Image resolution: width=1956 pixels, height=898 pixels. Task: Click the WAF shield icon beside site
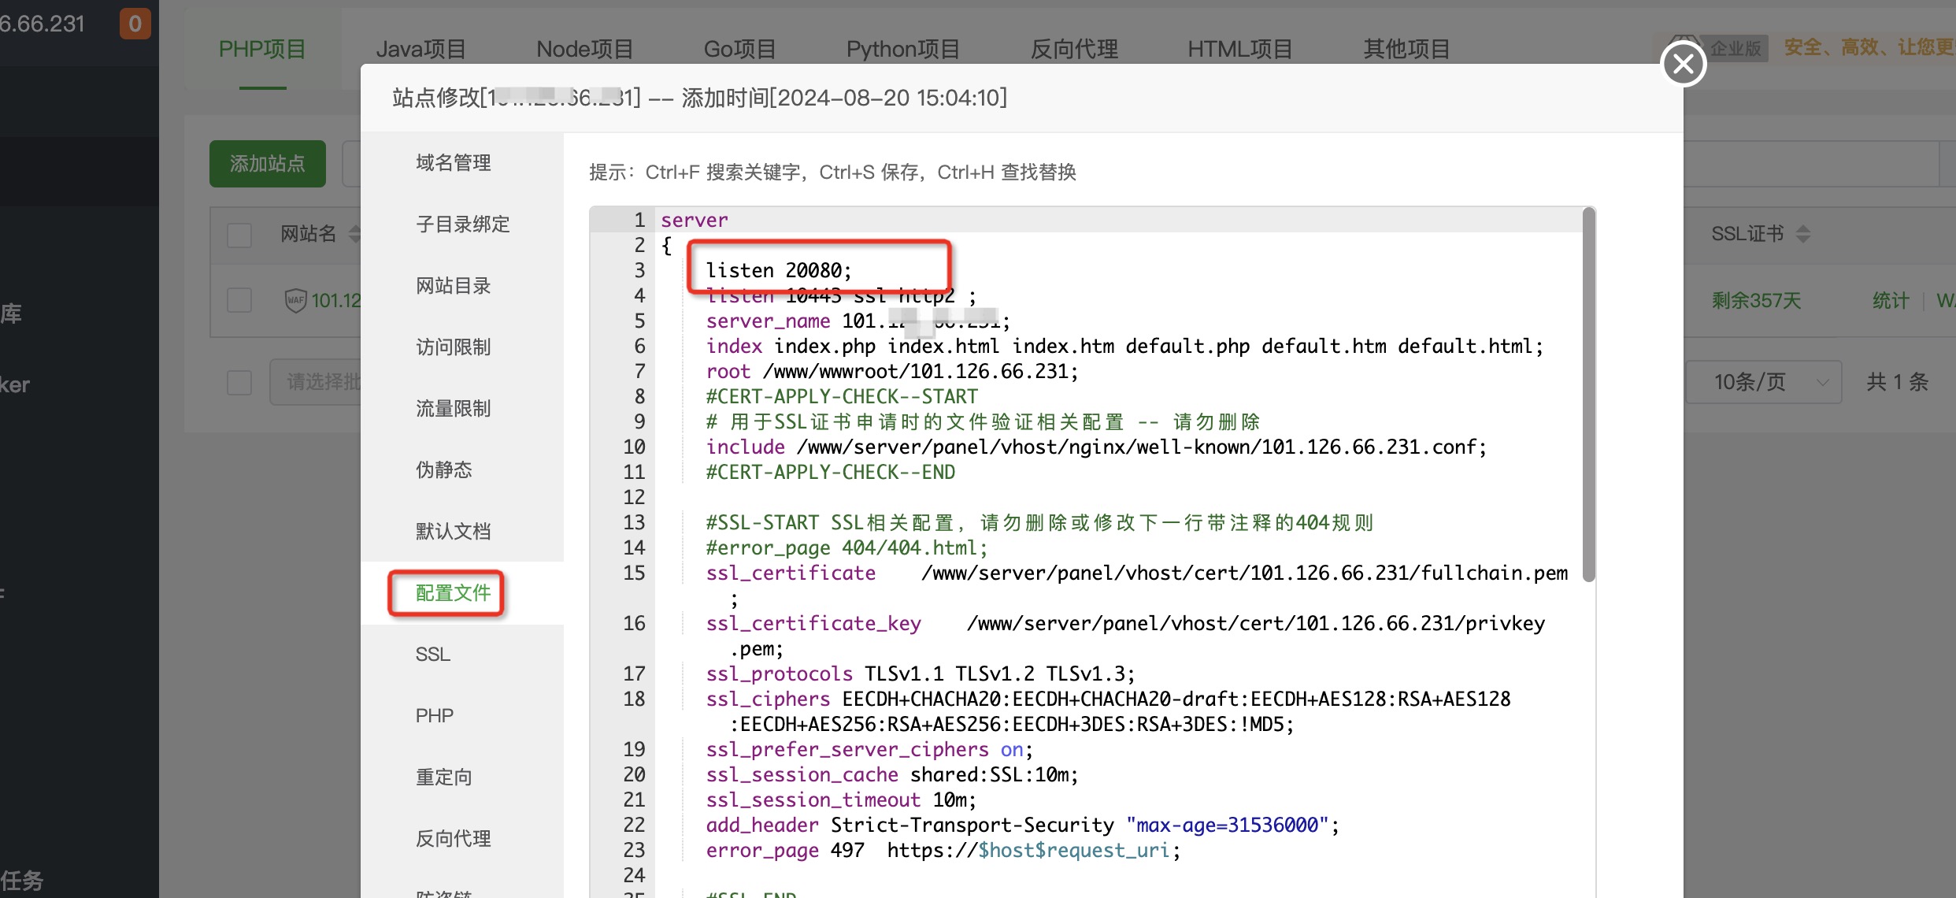click(295, 300)
